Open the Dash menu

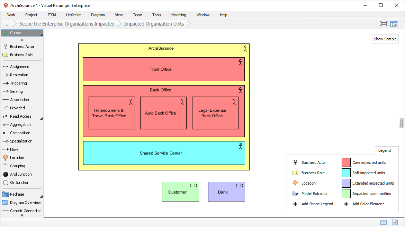[11, 15]
